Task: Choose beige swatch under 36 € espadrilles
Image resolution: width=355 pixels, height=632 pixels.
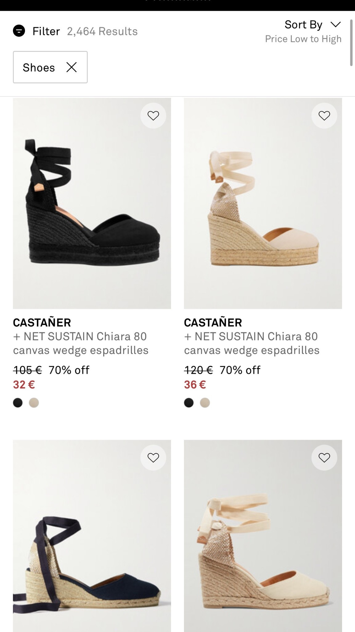Action: [205, 403]
